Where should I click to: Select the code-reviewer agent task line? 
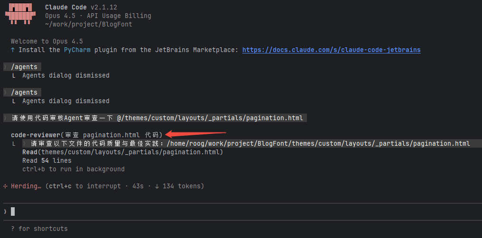pos(86,135)
